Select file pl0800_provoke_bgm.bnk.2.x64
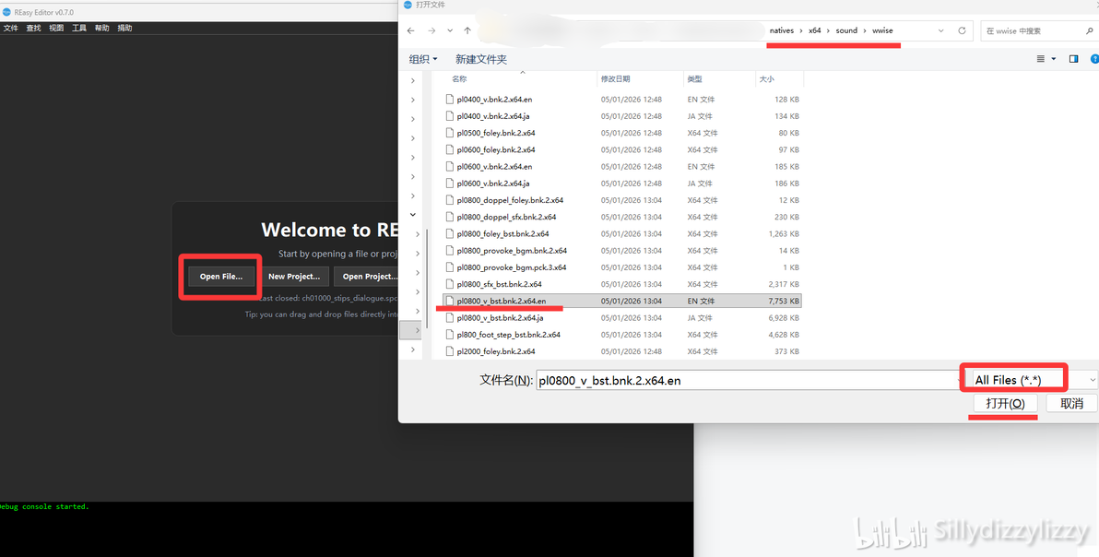Screen dimensions: 1099x557 tap(512, 250)
